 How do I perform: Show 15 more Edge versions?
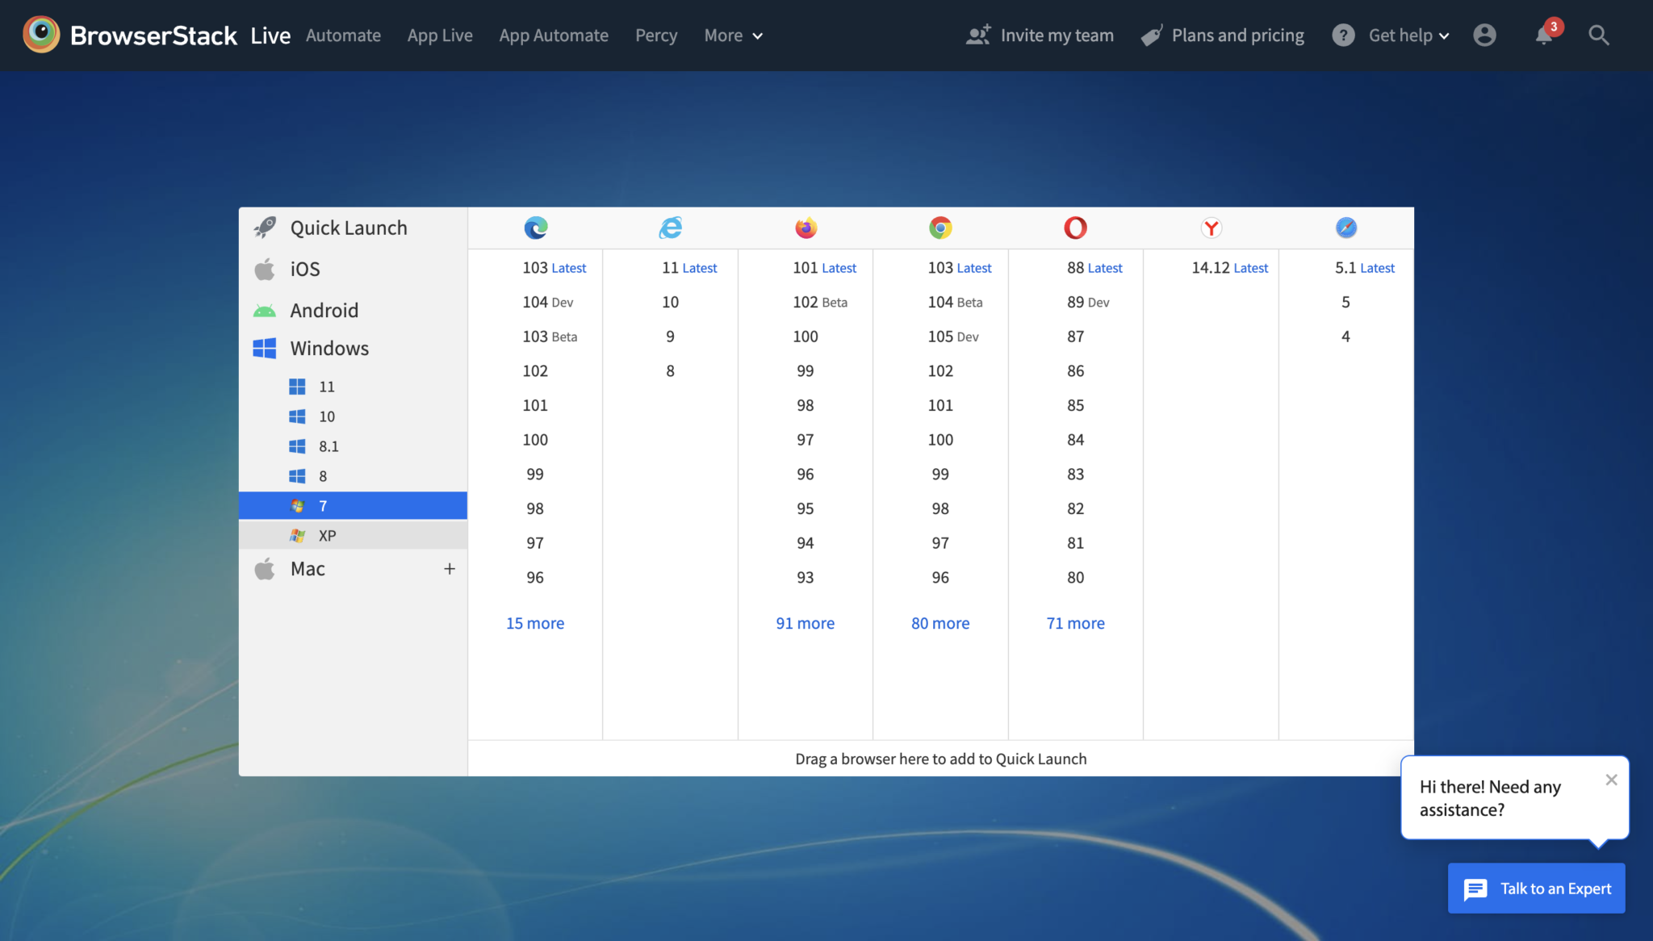(534, 622)
